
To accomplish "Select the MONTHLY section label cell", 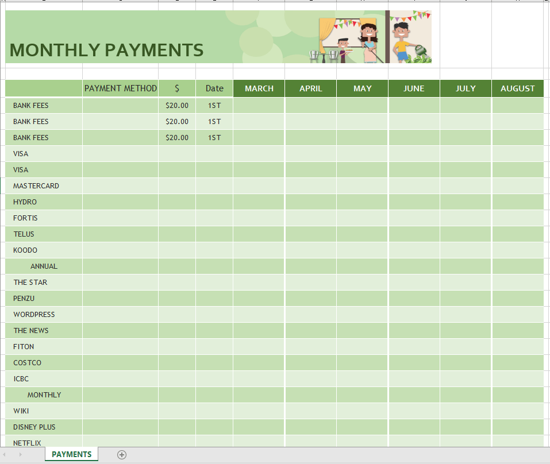I will [44, 395].
